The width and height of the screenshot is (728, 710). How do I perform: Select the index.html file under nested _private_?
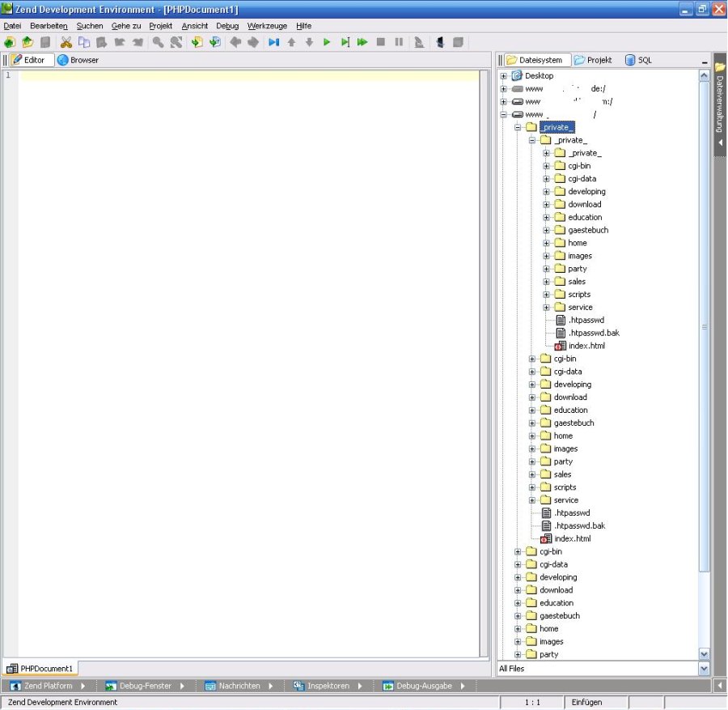pyautogui.click(x=586, y=346)
